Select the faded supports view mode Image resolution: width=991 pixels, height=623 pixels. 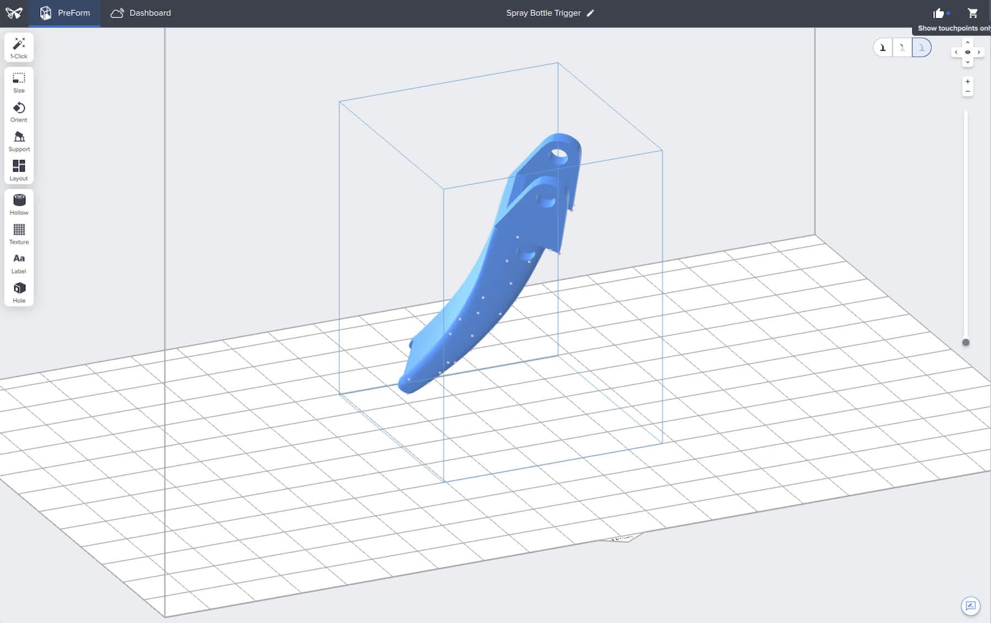902,48
